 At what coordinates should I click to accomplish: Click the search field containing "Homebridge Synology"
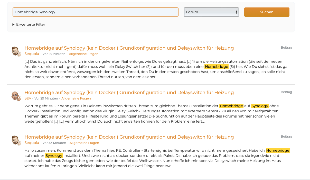[x=95, y=12]
